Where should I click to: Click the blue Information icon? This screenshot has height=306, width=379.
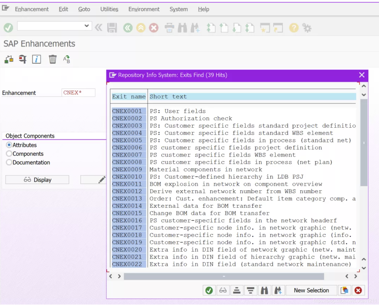37,59
